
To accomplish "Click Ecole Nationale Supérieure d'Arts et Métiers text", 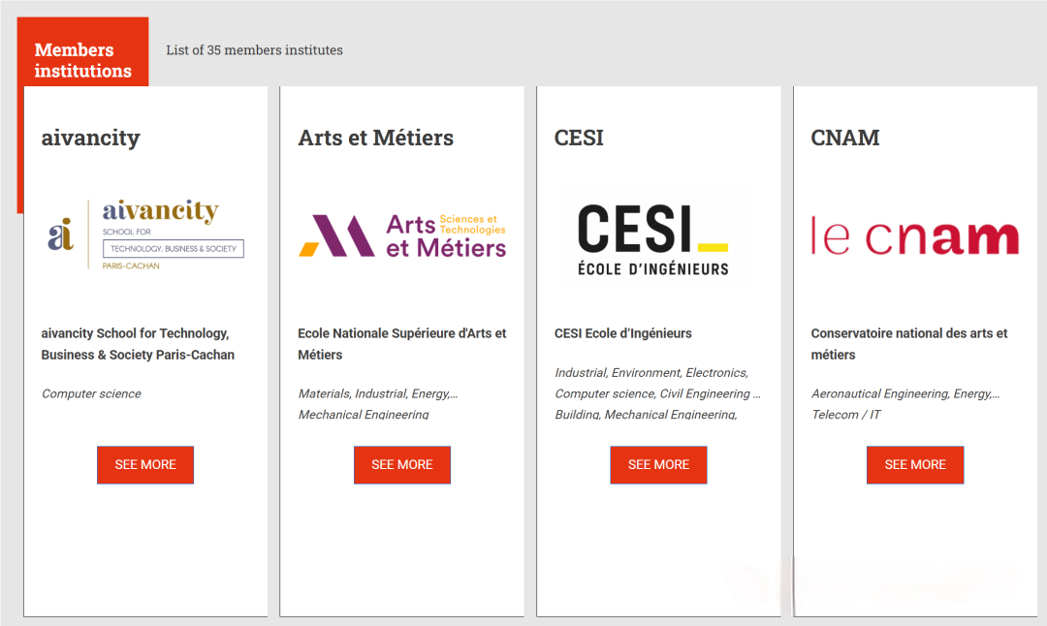I will [402, 344].
